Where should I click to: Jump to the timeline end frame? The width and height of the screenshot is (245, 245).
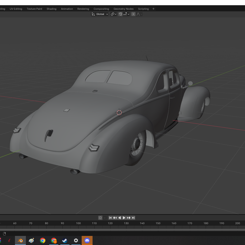(x=133, y=218)
